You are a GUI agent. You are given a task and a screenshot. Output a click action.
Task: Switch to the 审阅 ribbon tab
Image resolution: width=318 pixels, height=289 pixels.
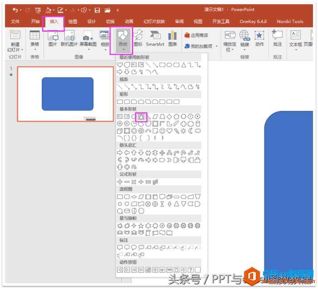click(179, 21)
